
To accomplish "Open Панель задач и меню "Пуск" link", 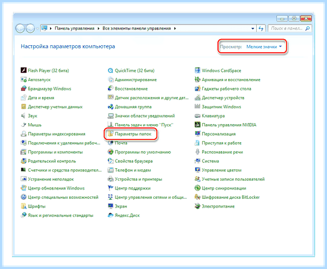I will tap(144, 125).
